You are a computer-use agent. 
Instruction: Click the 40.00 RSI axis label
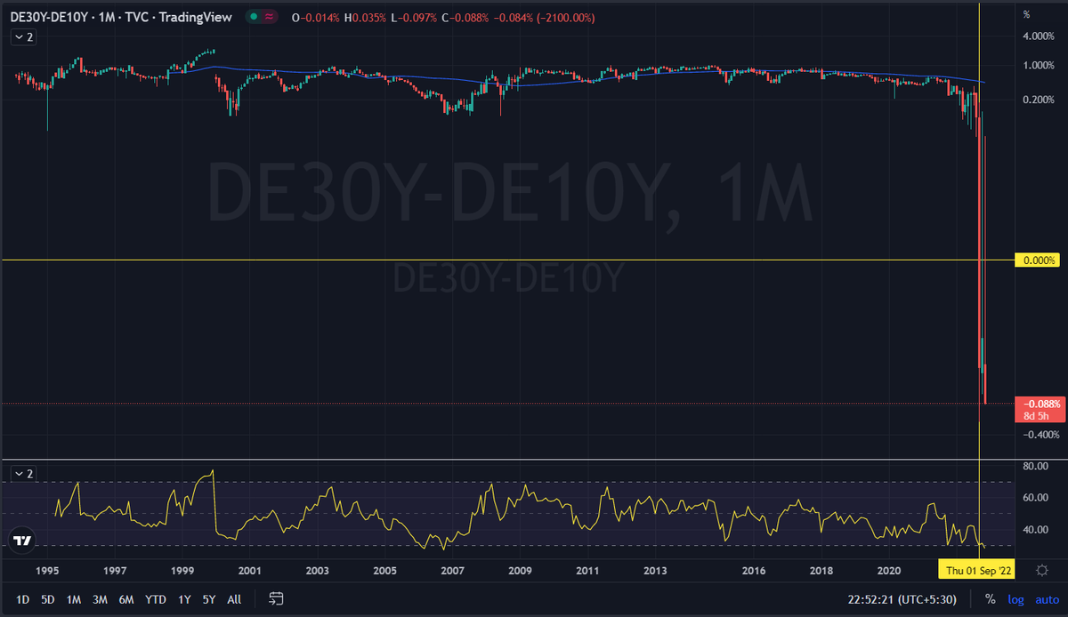pos(1035,530)
